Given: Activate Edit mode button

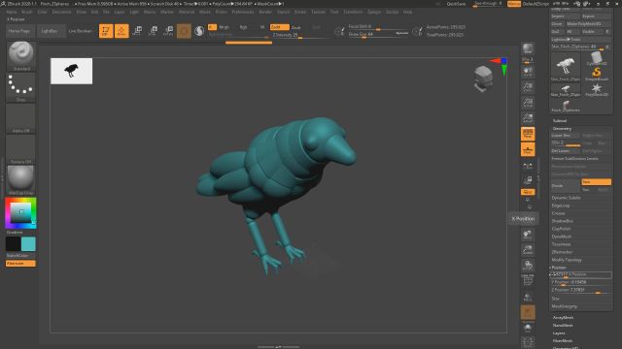Looking at the screenshot, I should click(x=106, y=31).
